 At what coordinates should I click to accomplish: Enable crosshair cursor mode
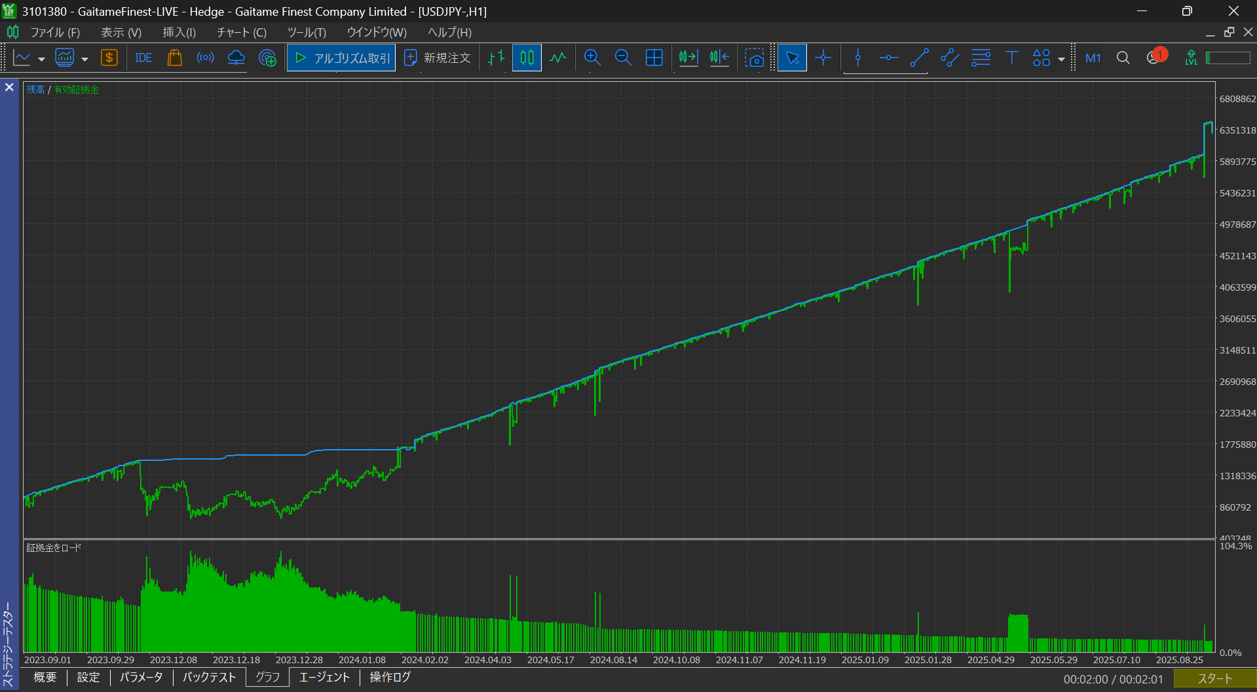(823, 58)
